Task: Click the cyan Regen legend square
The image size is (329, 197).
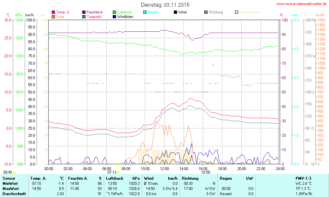Action: pos(145,12)
